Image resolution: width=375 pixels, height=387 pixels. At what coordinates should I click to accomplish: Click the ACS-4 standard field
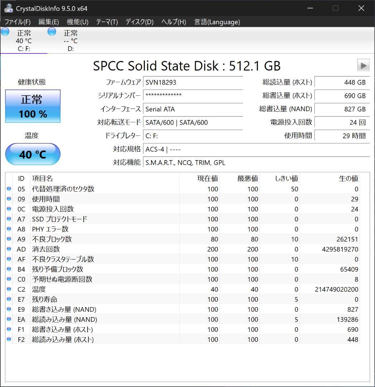pos(256,149)
